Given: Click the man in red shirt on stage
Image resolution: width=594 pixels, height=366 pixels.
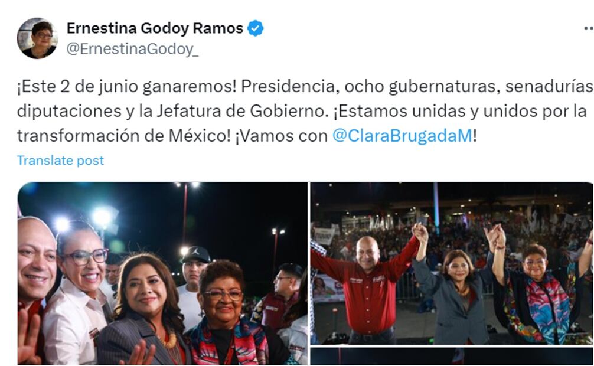Looking at the screenshot, I should (368, 288).
